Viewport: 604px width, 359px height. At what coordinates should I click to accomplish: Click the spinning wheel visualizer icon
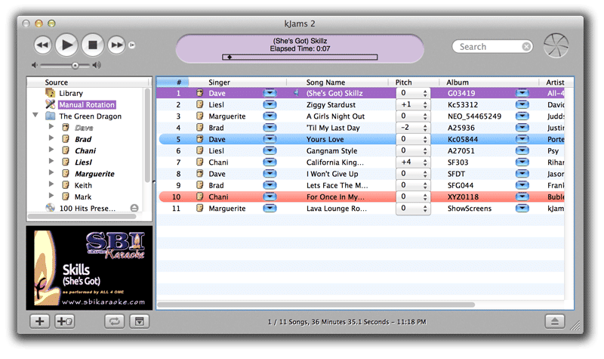point(556,46)
